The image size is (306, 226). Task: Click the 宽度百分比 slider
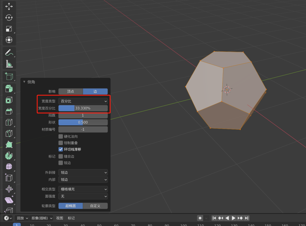83,108
